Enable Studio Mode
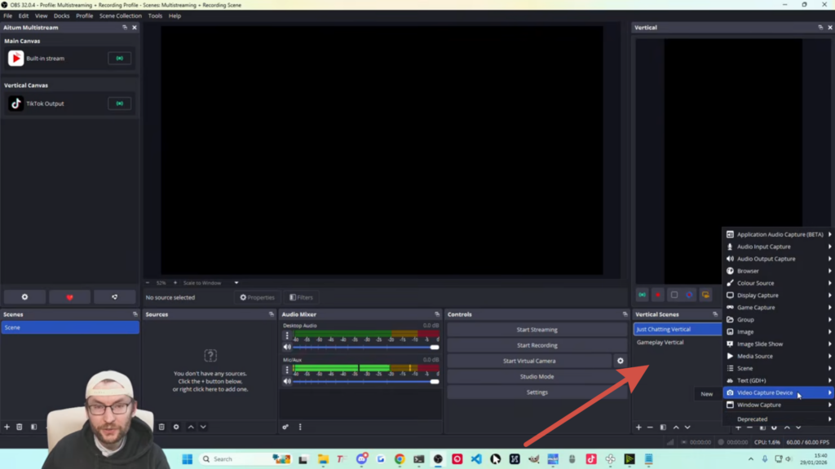Viewport: 835px width, 469px height. tap(537, 376)
